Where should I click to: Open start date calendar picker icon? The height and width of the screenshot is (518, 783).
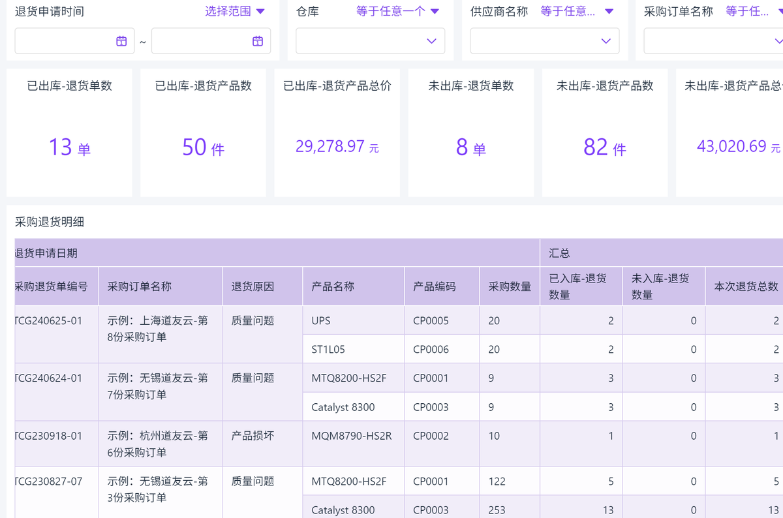point(121,41)
